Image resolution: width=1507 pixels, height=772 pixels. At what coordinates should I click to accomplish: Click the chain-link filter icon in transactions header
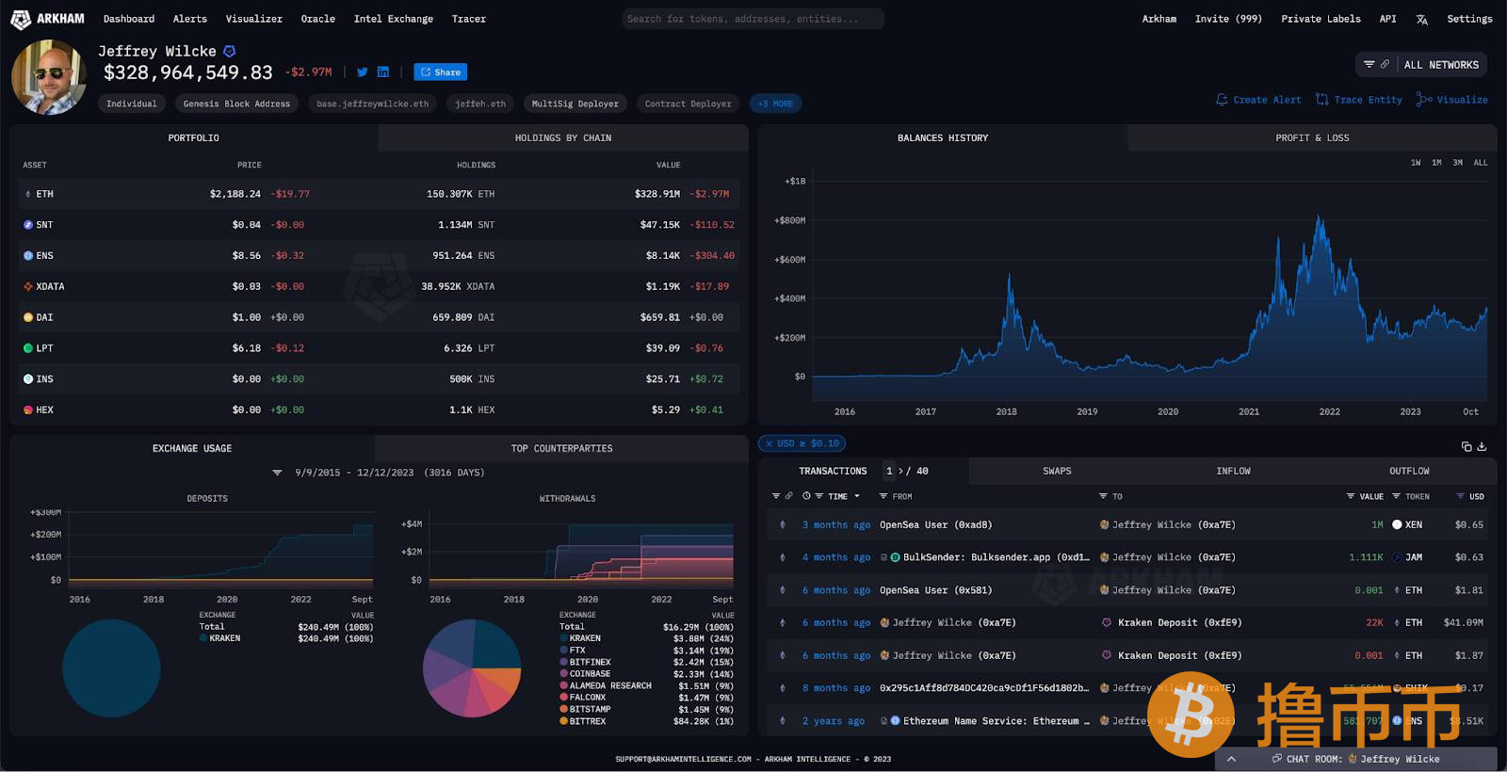point(788,496)
